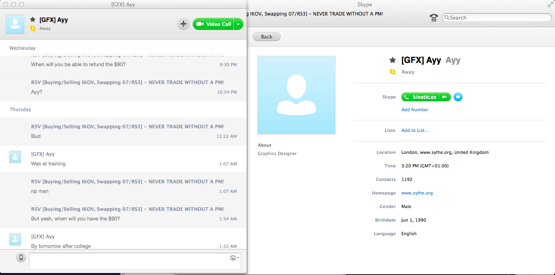
Task: Click the 'Thursday' date header
Action: [x=20, y=109]
